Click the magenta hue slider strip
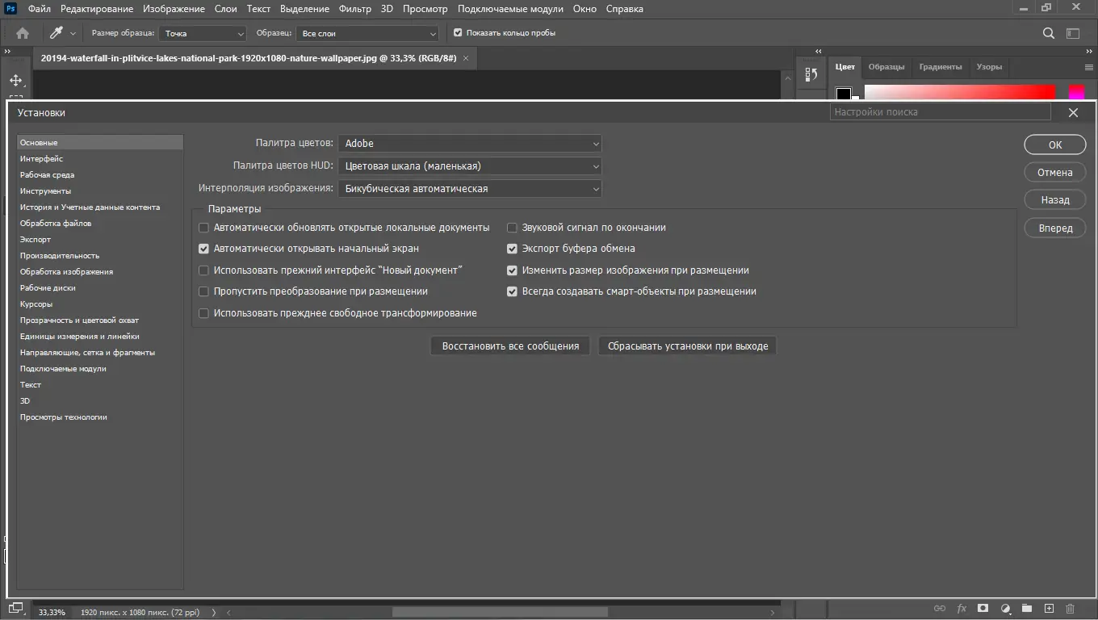The width and height of the screenshot is (1098, 620). pyautogui.click(x=1077, y=92)
